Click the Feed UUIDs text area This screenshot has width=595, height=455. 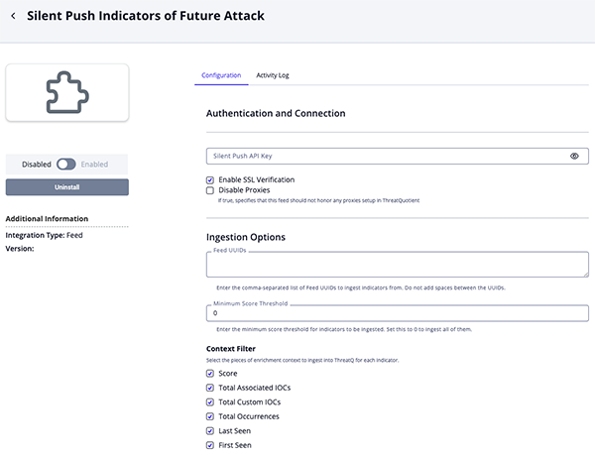[x=397, y=266]
